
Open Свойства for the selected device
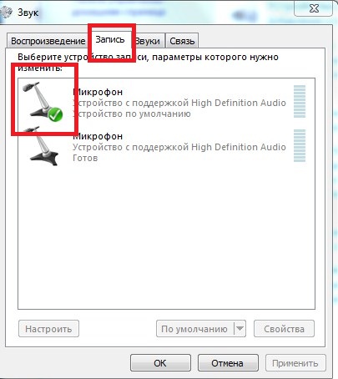pos(284,329)
